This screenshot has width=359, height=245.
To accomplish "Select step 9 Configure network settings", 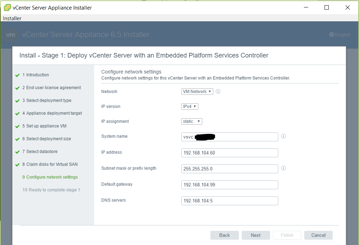I will click(50, 177).
